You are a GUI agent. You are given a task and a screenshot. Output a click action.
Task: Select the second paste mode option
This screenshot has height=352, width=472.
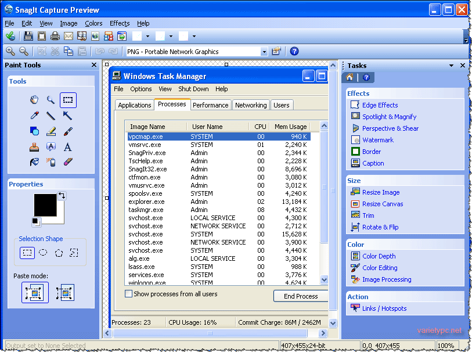point(65,292)
